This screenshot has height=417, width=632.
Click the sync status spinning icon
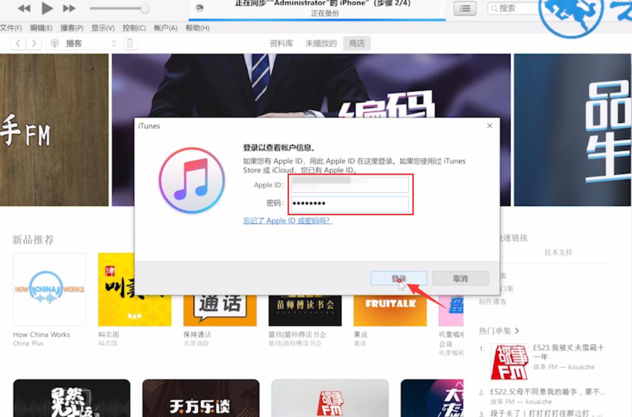coord(199,8)
